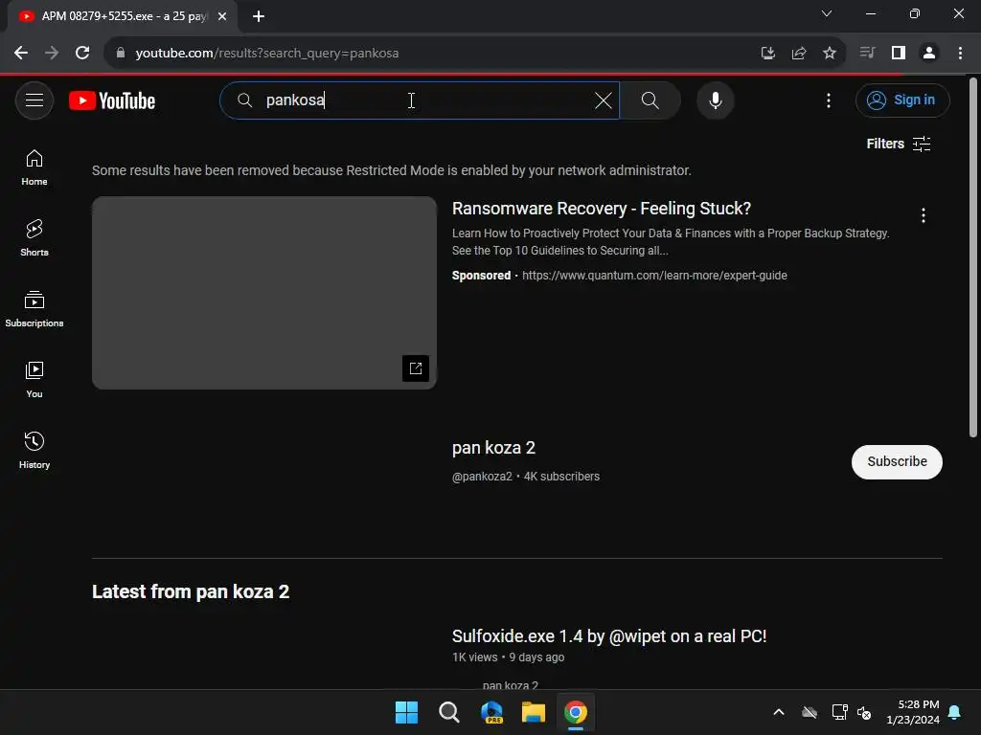981x735 pixels.
Task: Open the You section in sidebar
Action: pos(34,380)
